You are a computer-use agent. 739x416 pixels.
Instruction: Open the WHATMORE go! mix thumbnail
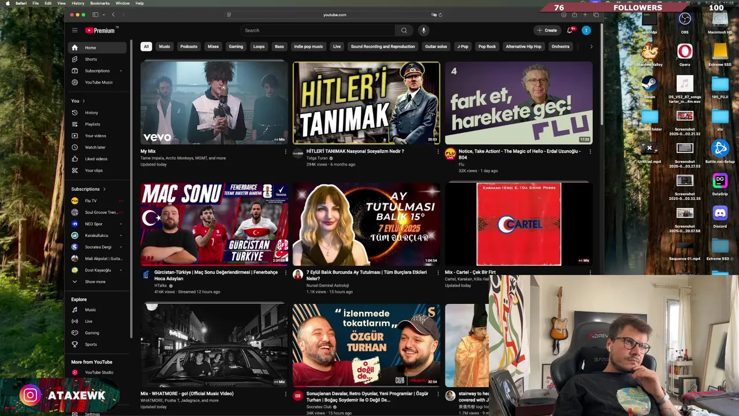pyautogui.click(x=214, y=345)
